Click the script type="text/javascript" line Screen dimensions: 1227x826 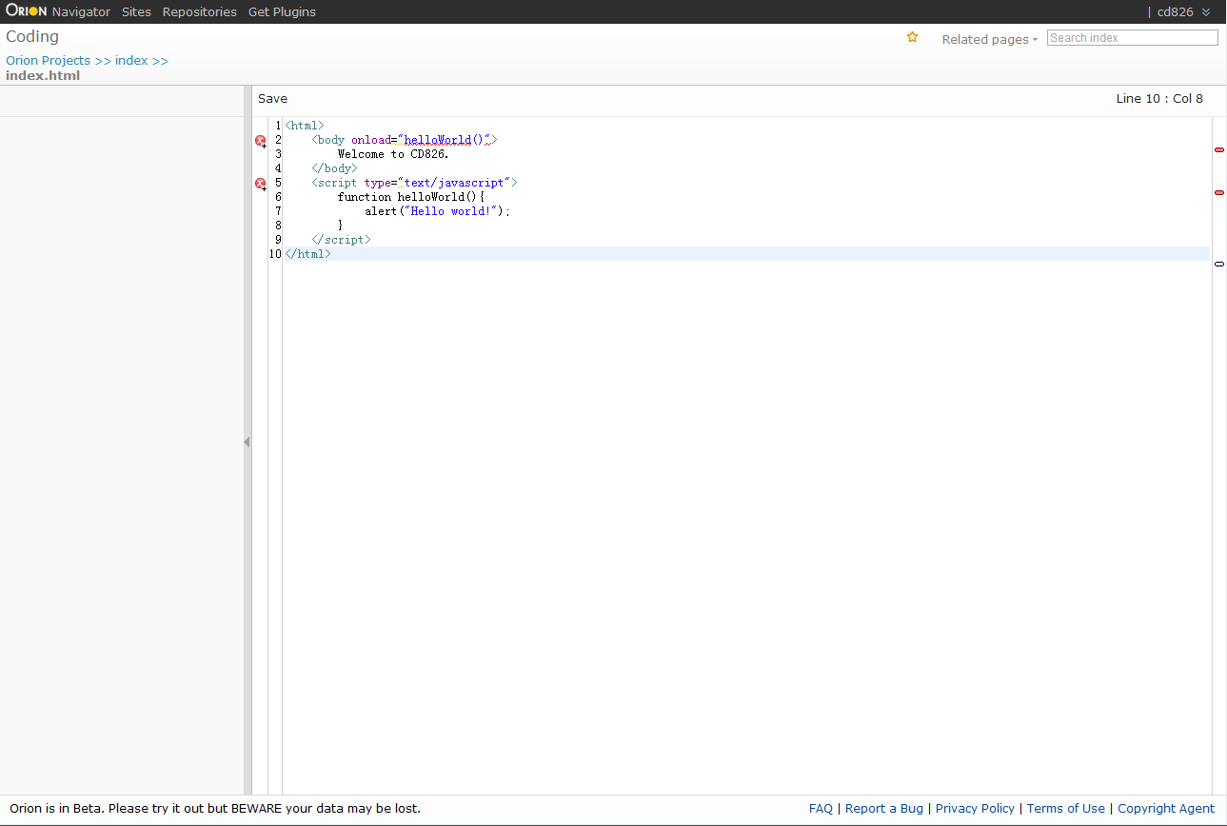click(414, 183)
